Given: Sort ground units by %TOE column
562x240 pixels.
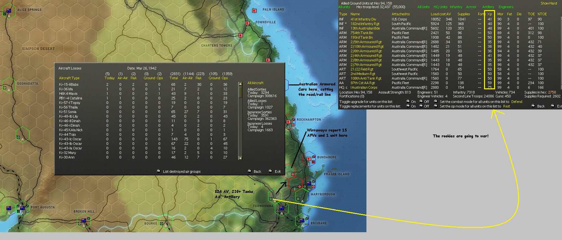Looking at the screenshot, I should point(542,14).
